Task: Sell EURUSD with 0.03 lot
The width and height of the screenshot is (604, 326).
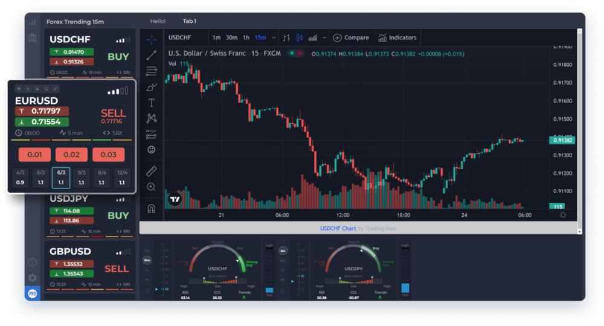Action: [108, 155]
